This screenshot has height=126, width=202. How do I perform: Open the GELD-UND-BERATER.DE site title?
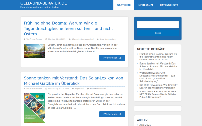[43, 3]
